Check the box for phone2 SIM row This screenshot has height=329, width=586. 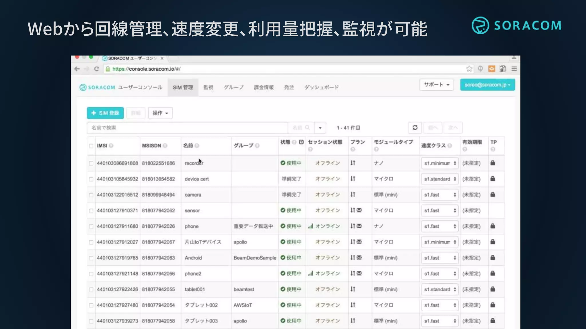click(91, 274)
